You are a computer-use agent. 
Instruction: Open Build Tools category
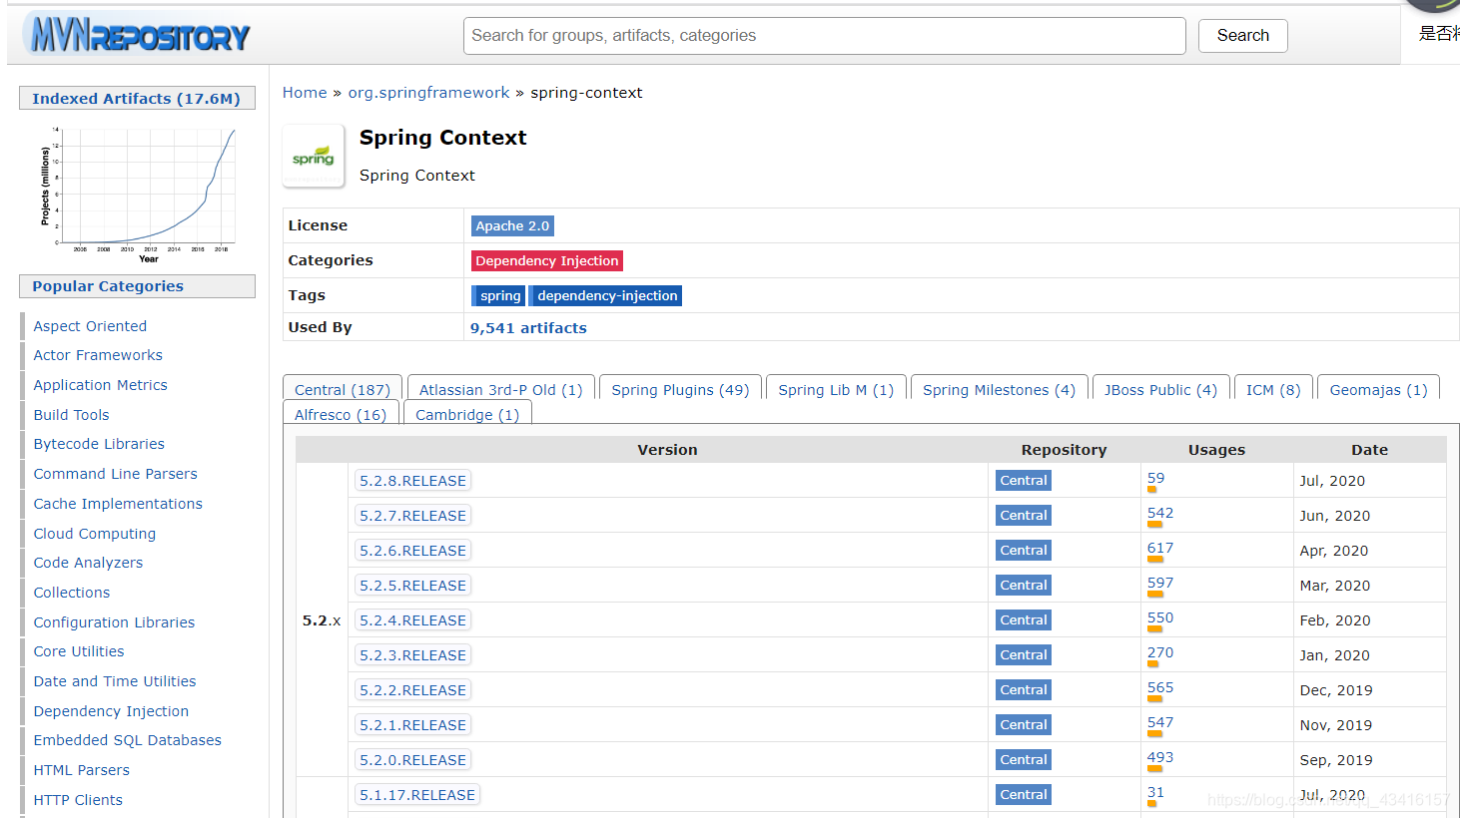[x=71, y=415]
